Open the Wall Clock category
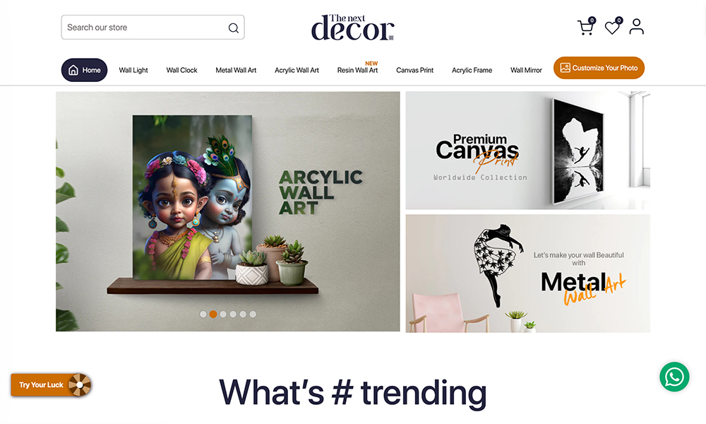Screen dimensions: 706x424 181,70
